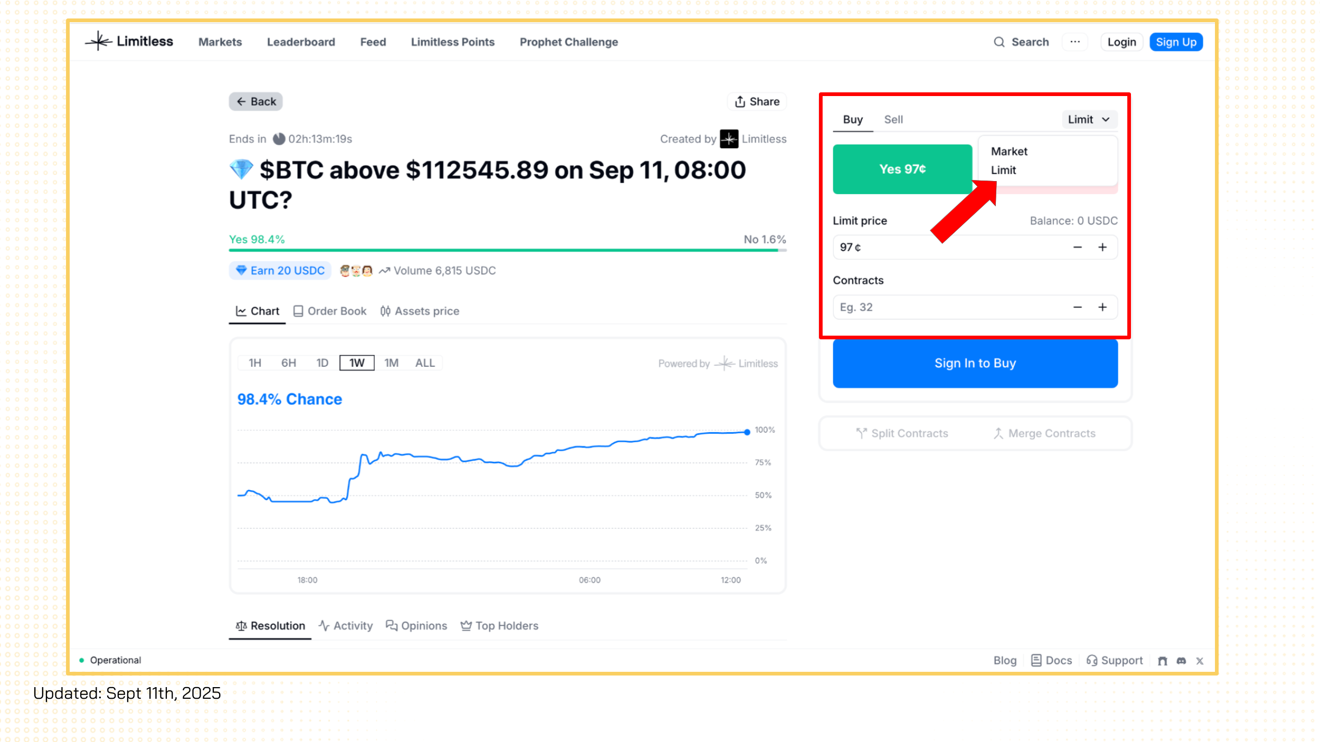Click the Yes/No probability bar
Image resolution: width=1320 pixels, height=742 pixels.
(507, 250)
